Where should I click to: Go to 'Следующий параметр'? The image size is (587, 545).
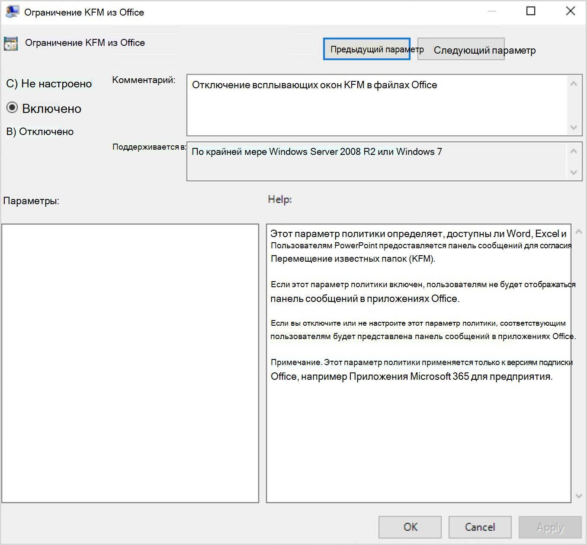[461, 49]
